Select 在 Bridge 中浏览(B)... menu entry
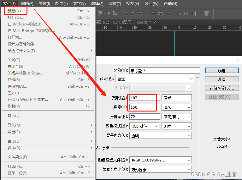242x180 pixels. pyautogui.click(x=48, y=24)
